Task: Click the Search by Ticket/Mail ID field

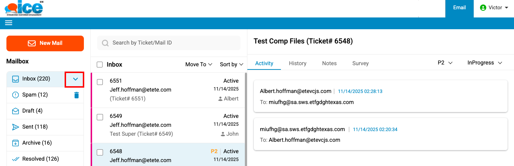Action: pyautogui.click(x=171, y=43)
